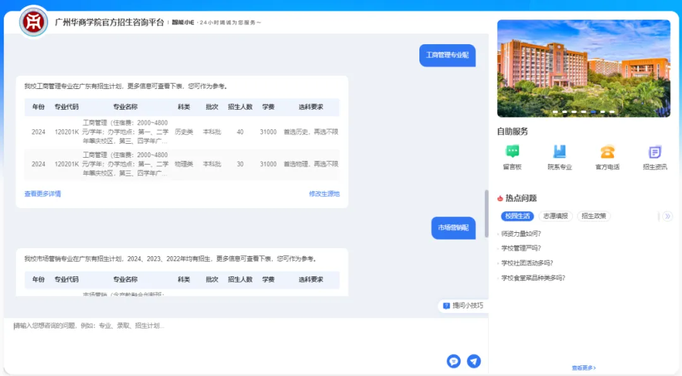
Task: Click the chat bubble icon beside send
Action: [x=453, y=361]
